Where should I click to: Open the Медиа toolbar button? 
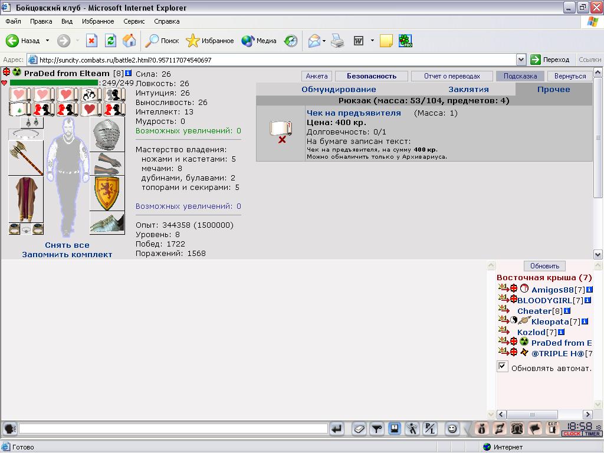(x=258, y=41)
